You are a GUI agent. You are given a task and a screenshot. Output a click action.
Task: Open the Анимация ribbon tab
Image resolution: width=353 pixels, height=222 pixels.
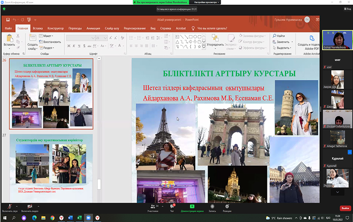(x=93, y=28)
